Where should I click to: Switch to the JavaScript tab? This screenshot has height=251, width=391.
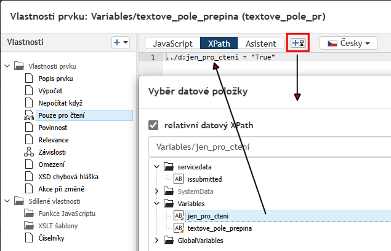click(x=172, y=44)
